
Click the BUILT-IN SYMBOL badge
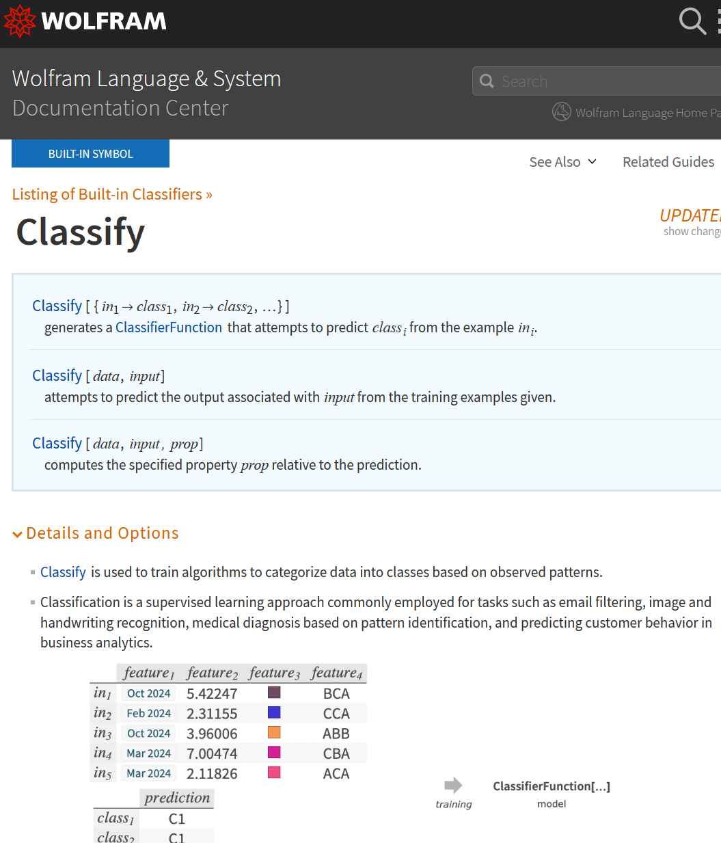(90, 154)
